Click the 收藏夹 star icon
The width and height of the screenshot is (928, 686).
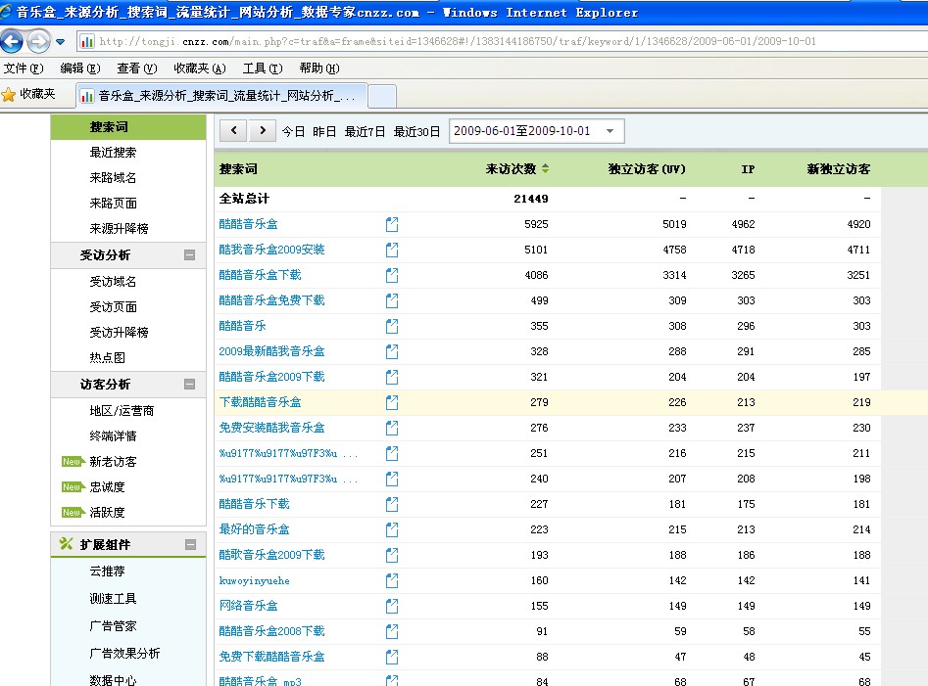[8, 95]
